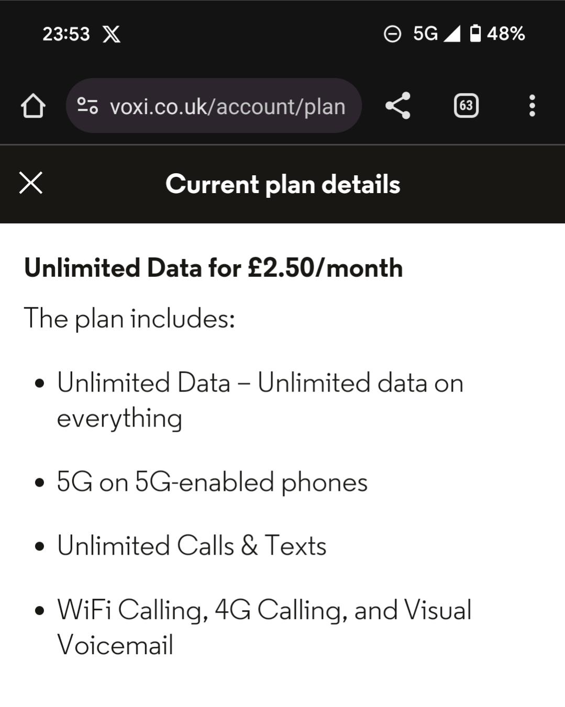565x707 pixels.
Task: Tap the X app notification icon
Action: click(x=112, y=35)
